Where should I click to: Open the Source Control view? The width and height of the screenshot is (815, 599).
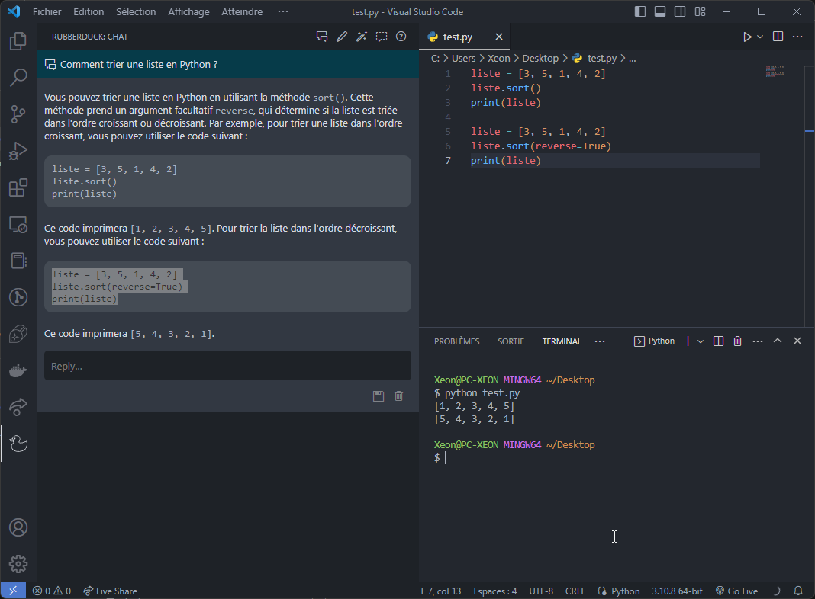[x=18, y=114]
